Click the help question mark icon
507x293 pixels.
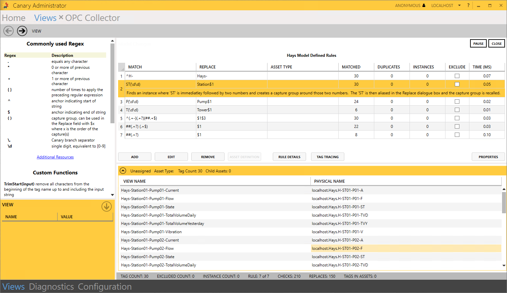pos(468,5)
